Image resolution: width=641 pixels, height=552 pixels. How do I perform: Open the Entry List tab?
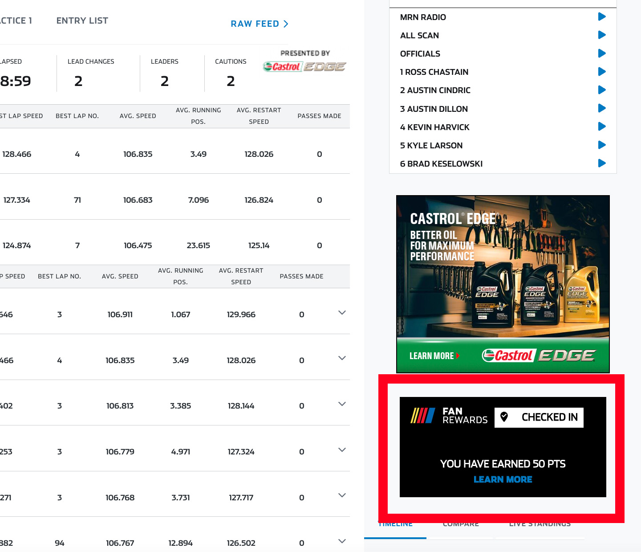(82, 20)
